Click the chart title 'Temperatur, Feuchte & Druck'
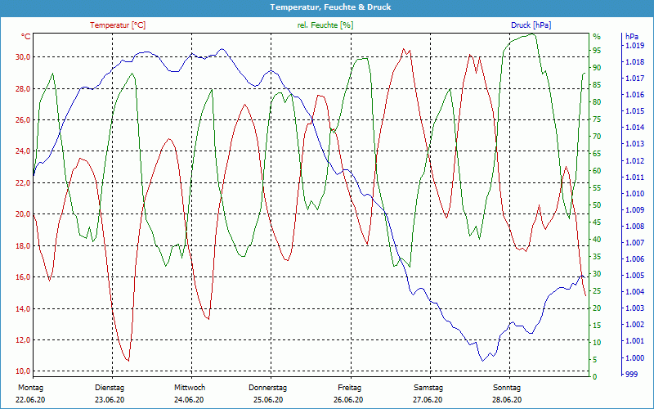 coord(330,7)
